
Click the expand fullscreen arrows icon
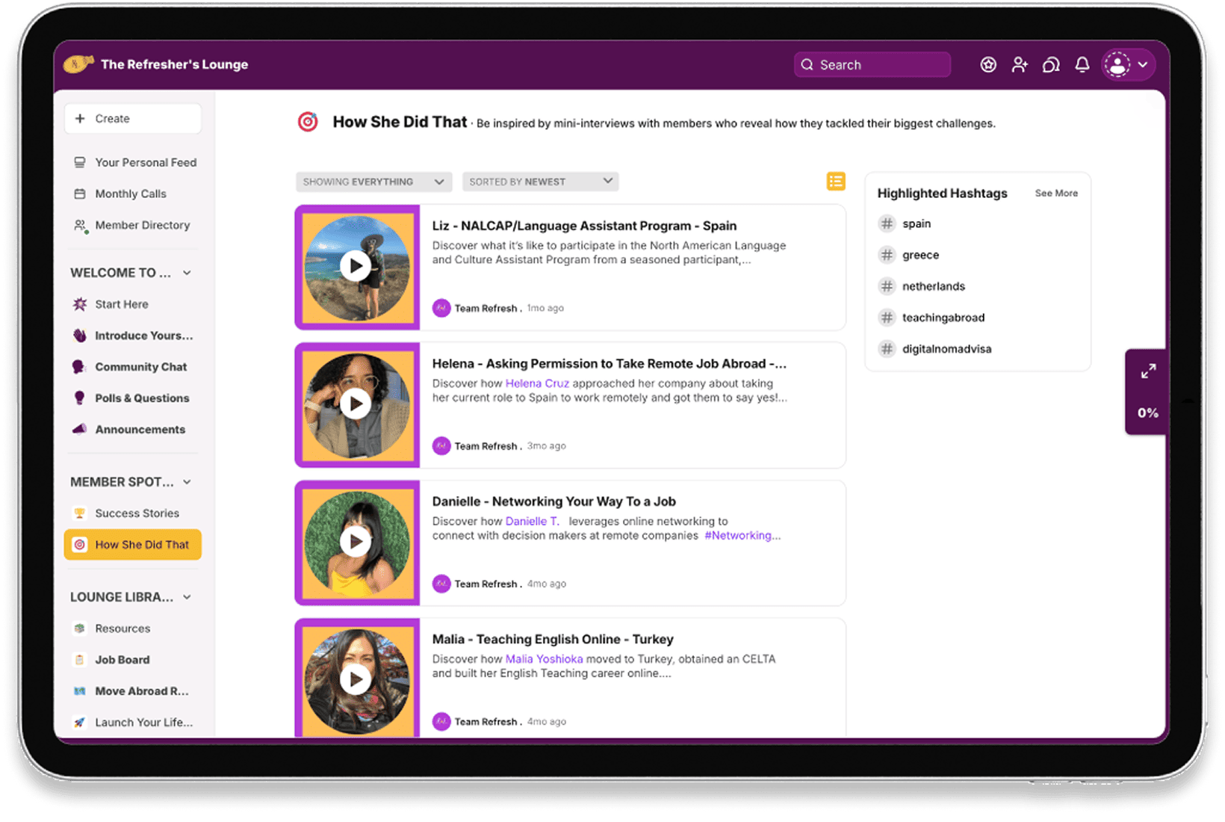tap(1148, 371)
